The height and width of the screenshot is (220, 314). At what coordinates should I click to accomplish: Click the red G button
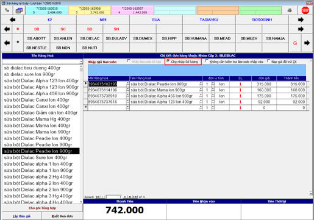pyautogui.click(x=295, y=43)
